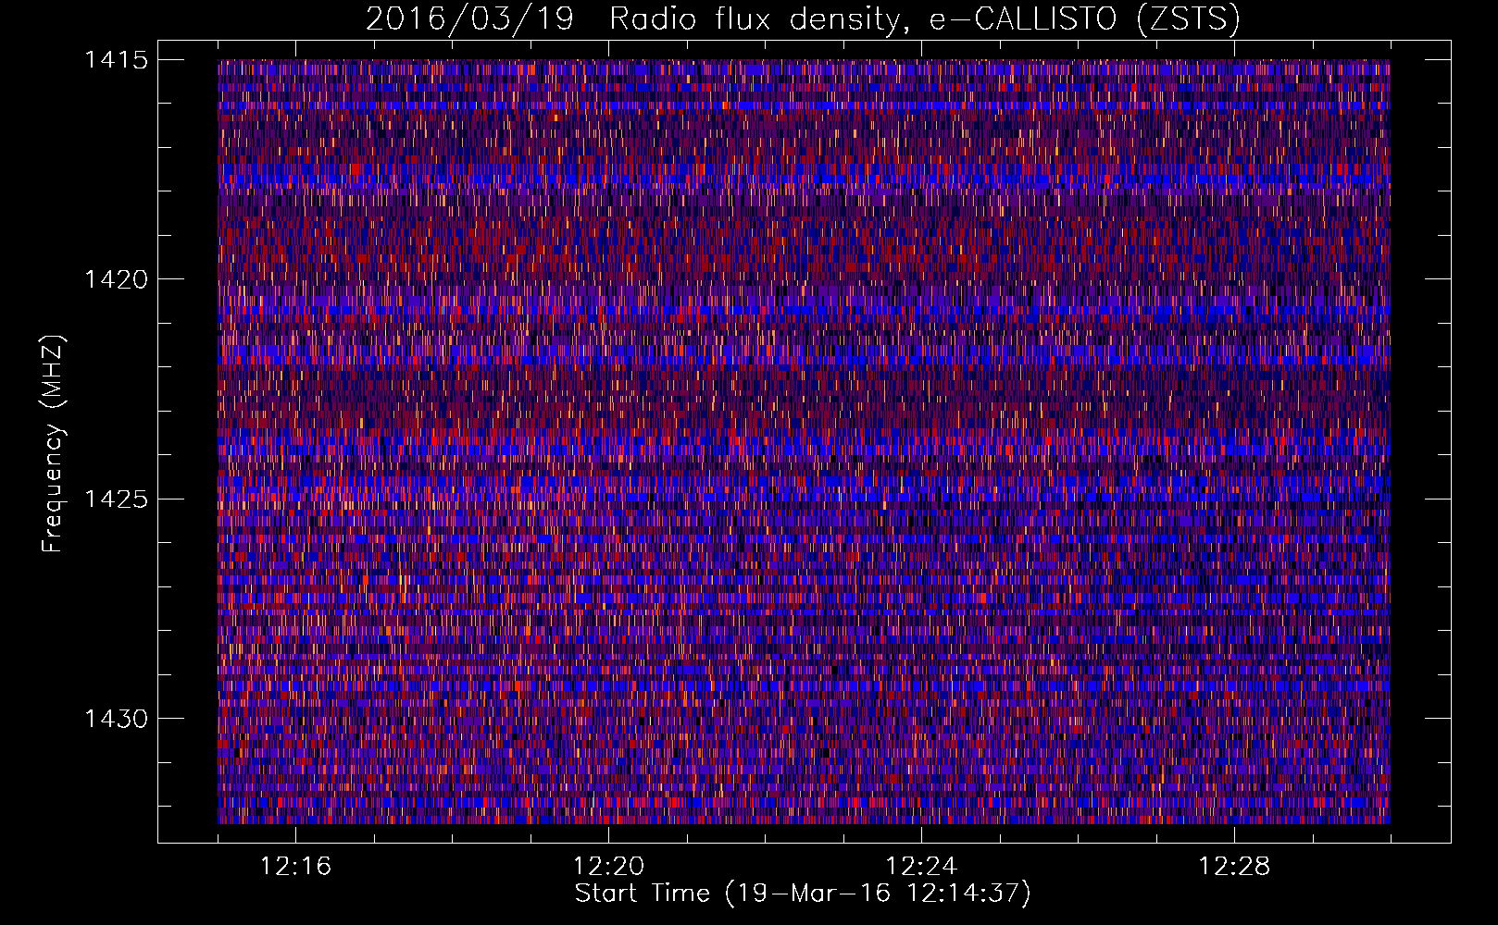Select the 1415 frequency axis label

click(116, 60)
